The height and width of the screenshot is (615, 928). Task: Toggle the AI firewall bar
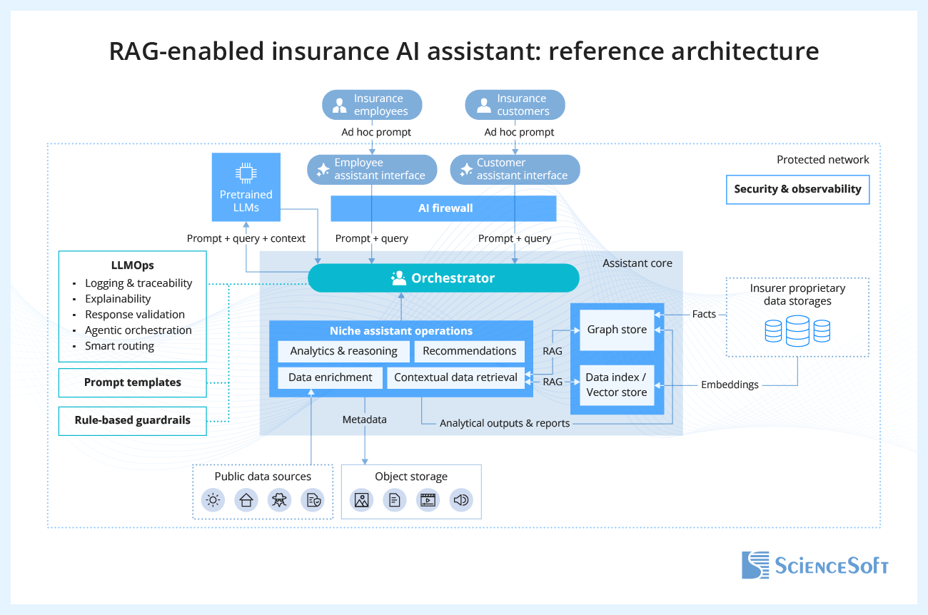(x=443, y=208)
